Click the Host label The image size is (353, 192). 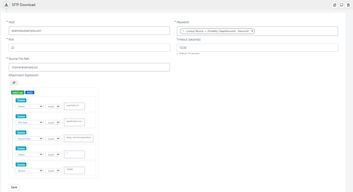pos(12,22)
